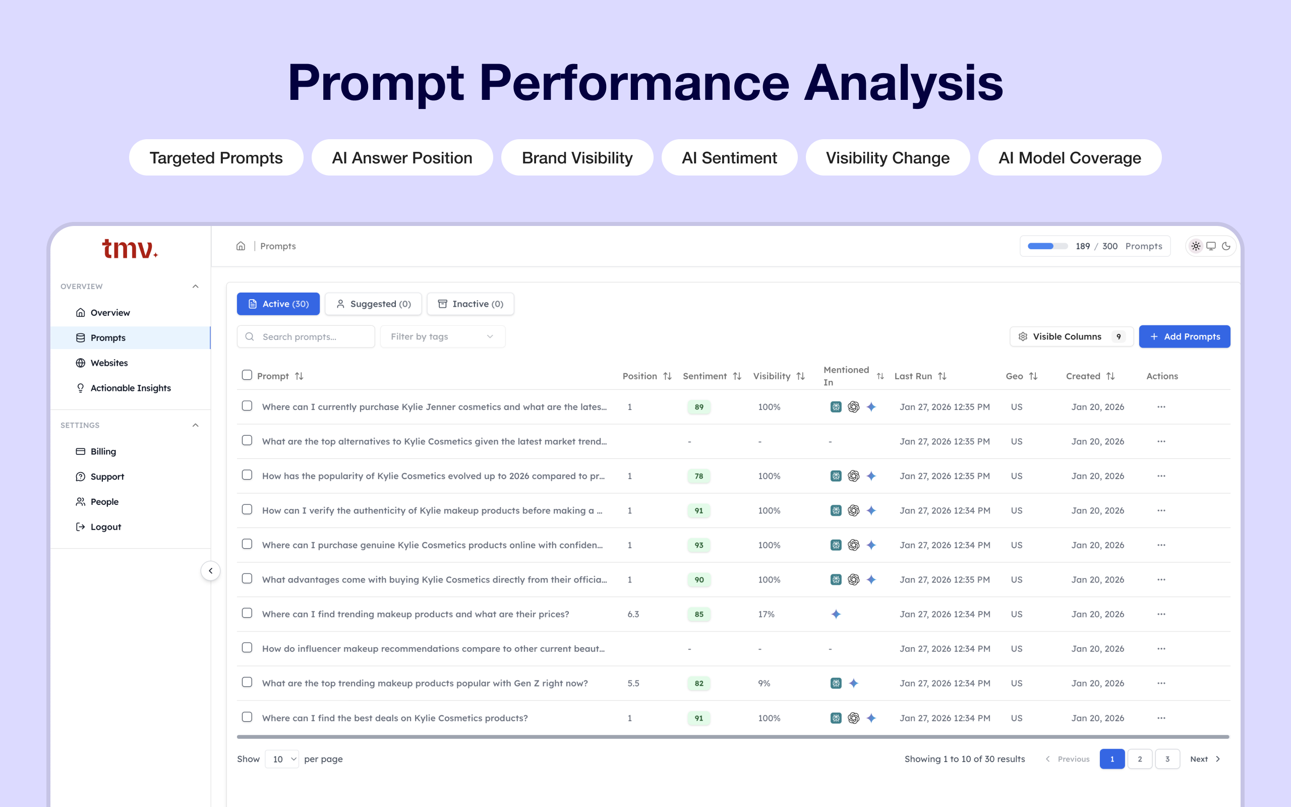
Task: Open Billing settings in sidebar
Action: pyautogui.click(x=130, y=451)
